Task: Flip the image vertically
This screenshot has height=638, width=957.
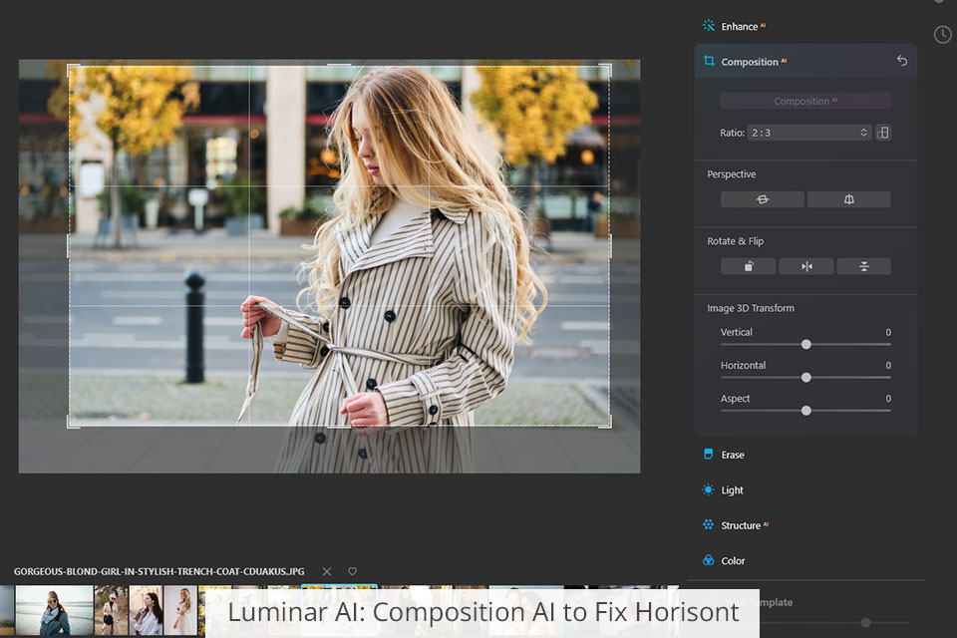Action: (863, 266)
